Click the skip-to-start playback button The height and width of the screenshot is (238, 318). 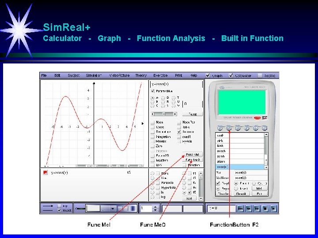240,208
